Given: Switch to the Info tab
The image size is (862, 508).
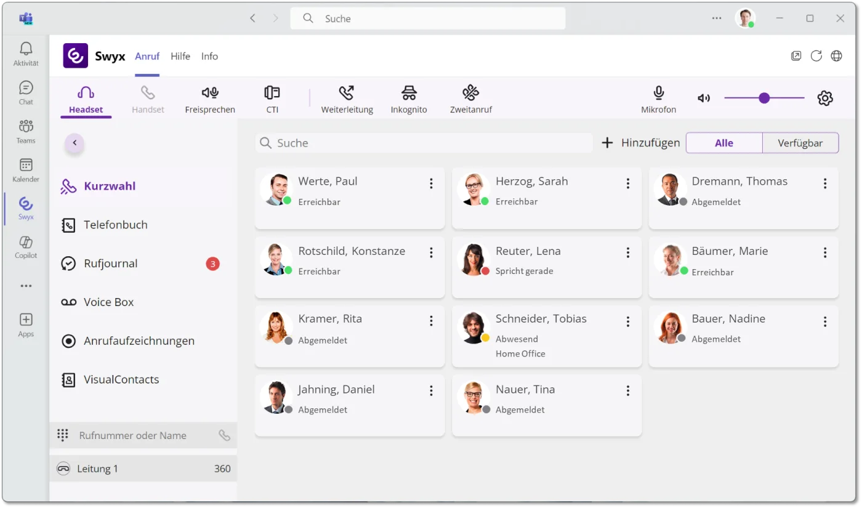Looking at the screenshot, I should point(209,56).
